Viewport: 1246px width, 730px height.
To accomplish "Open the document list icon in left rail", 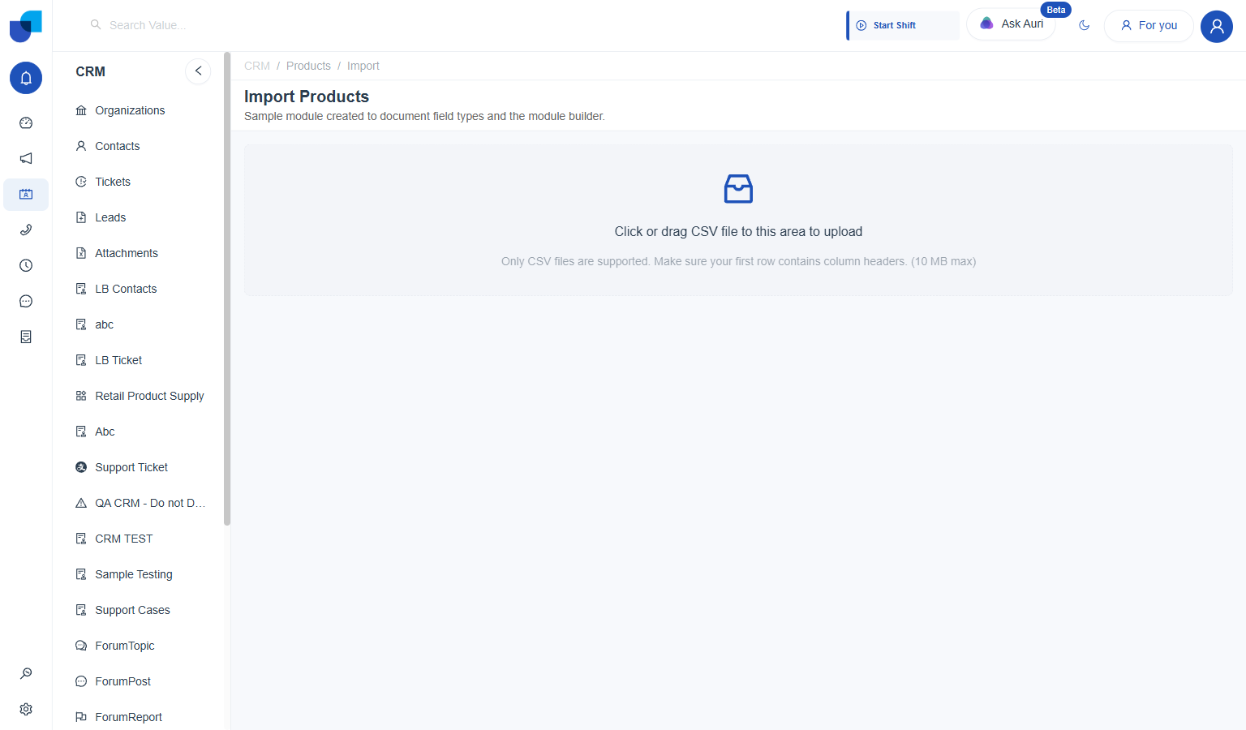I will click(26, 337).
